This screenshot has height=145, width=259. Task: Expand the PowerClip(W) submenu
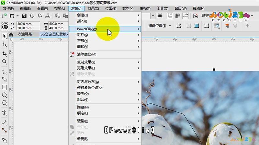coord(105,29)
